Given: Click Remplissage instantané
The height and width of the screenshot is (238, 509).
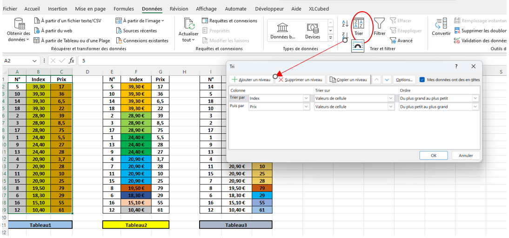Looking at the screenshot, I should (x=481, y=21).
